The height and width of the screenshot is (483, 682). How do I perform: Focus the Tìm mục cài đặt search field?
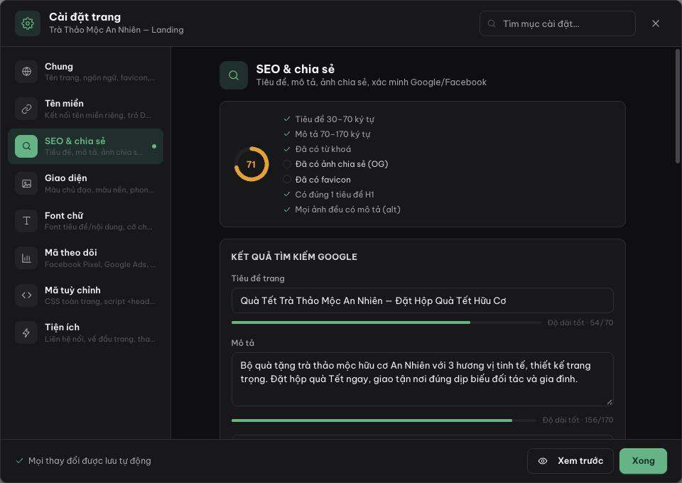pos(557,23)
